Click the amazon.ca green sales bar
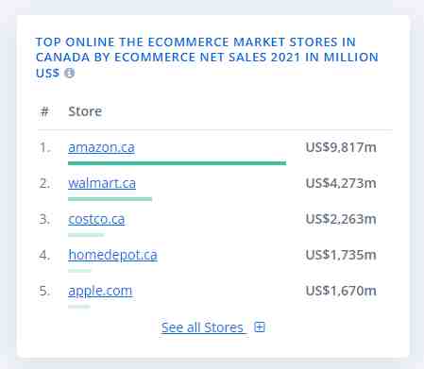 tap(177, 163)
